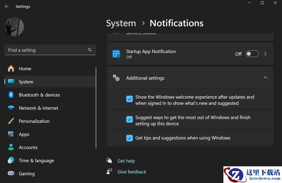Open the Give feedback link
Screen dimensions: 282x183
(x=132, y=172)
